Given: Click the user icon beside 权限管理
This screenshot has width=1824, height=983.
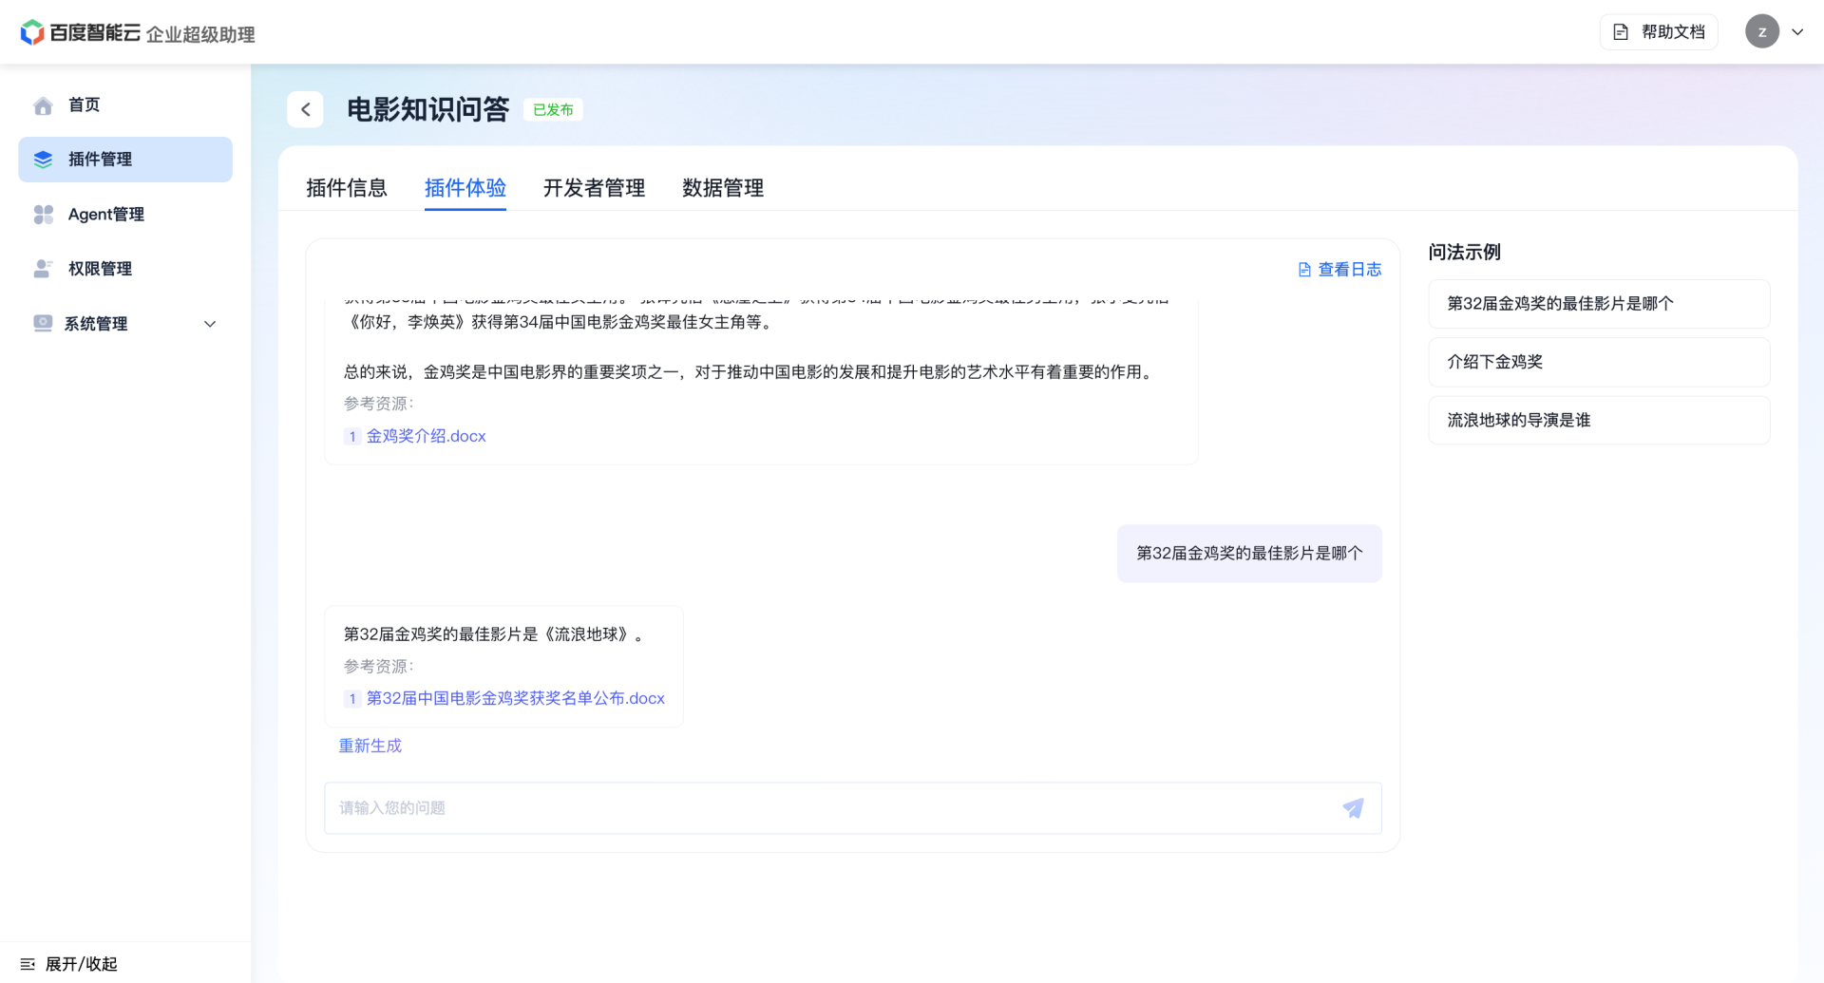Looking at the screenshot, I should [43, 269].
